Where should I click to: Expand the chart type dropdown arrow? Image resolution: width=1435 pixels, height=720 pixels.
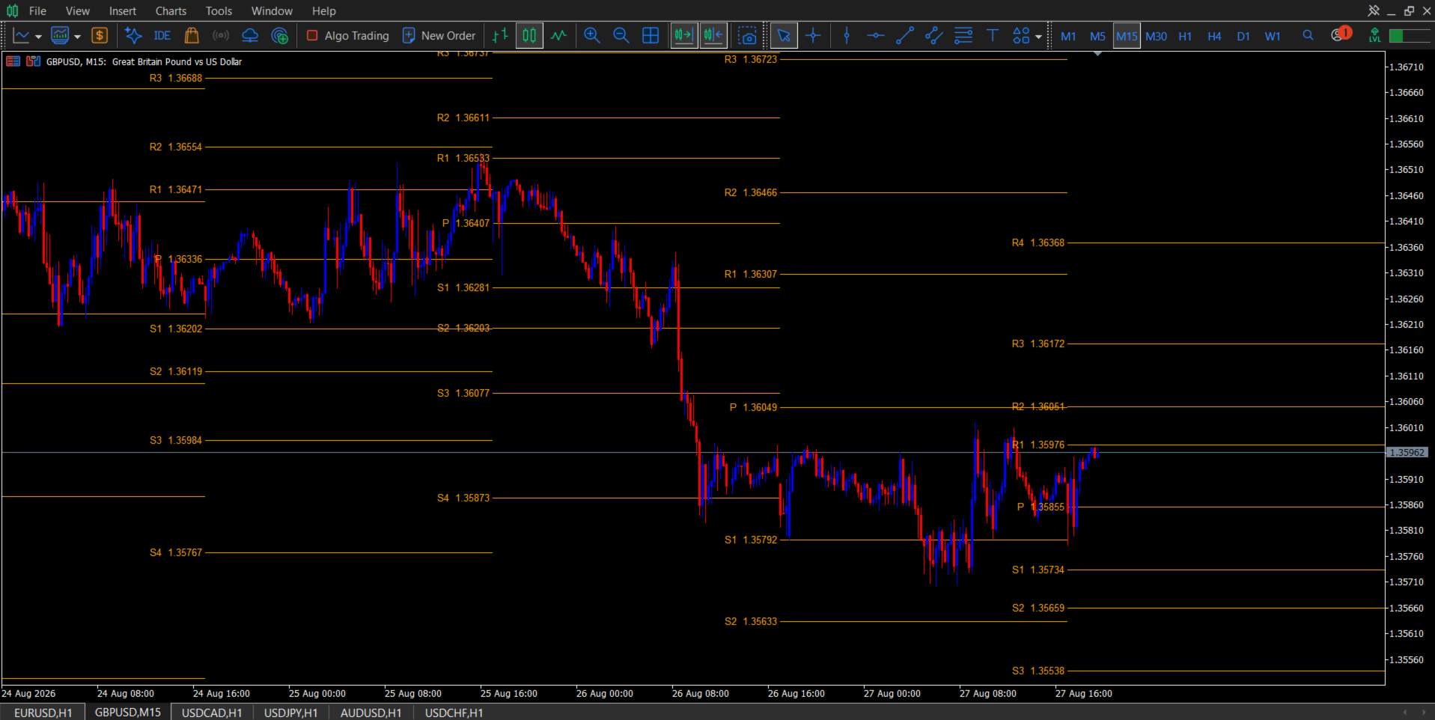[77, 37]
